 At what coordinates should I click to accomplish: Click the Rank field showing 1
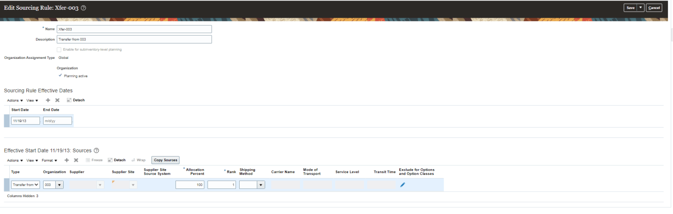[222, 185]
